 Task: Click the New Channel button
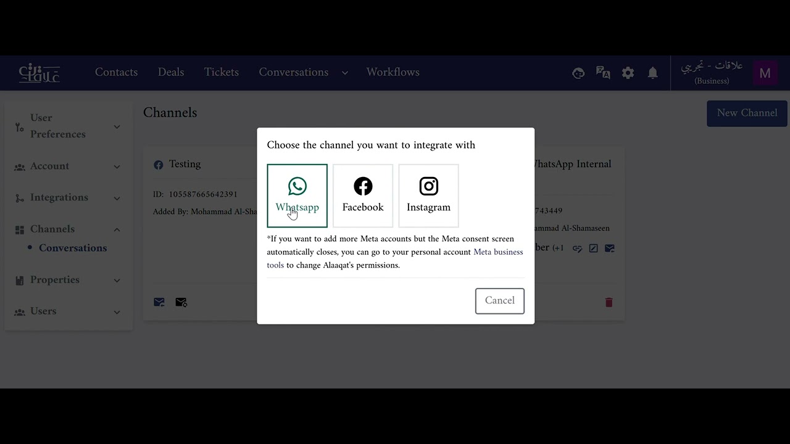(x=747, y=113)
